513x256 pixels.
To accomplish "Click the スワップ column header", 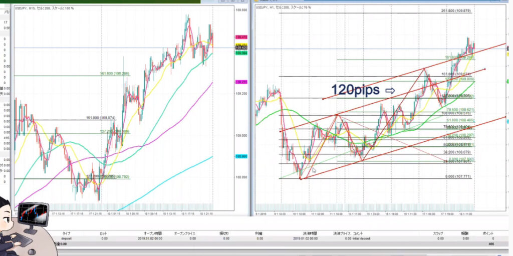I will pyautogui.click(x=438, y=234).
